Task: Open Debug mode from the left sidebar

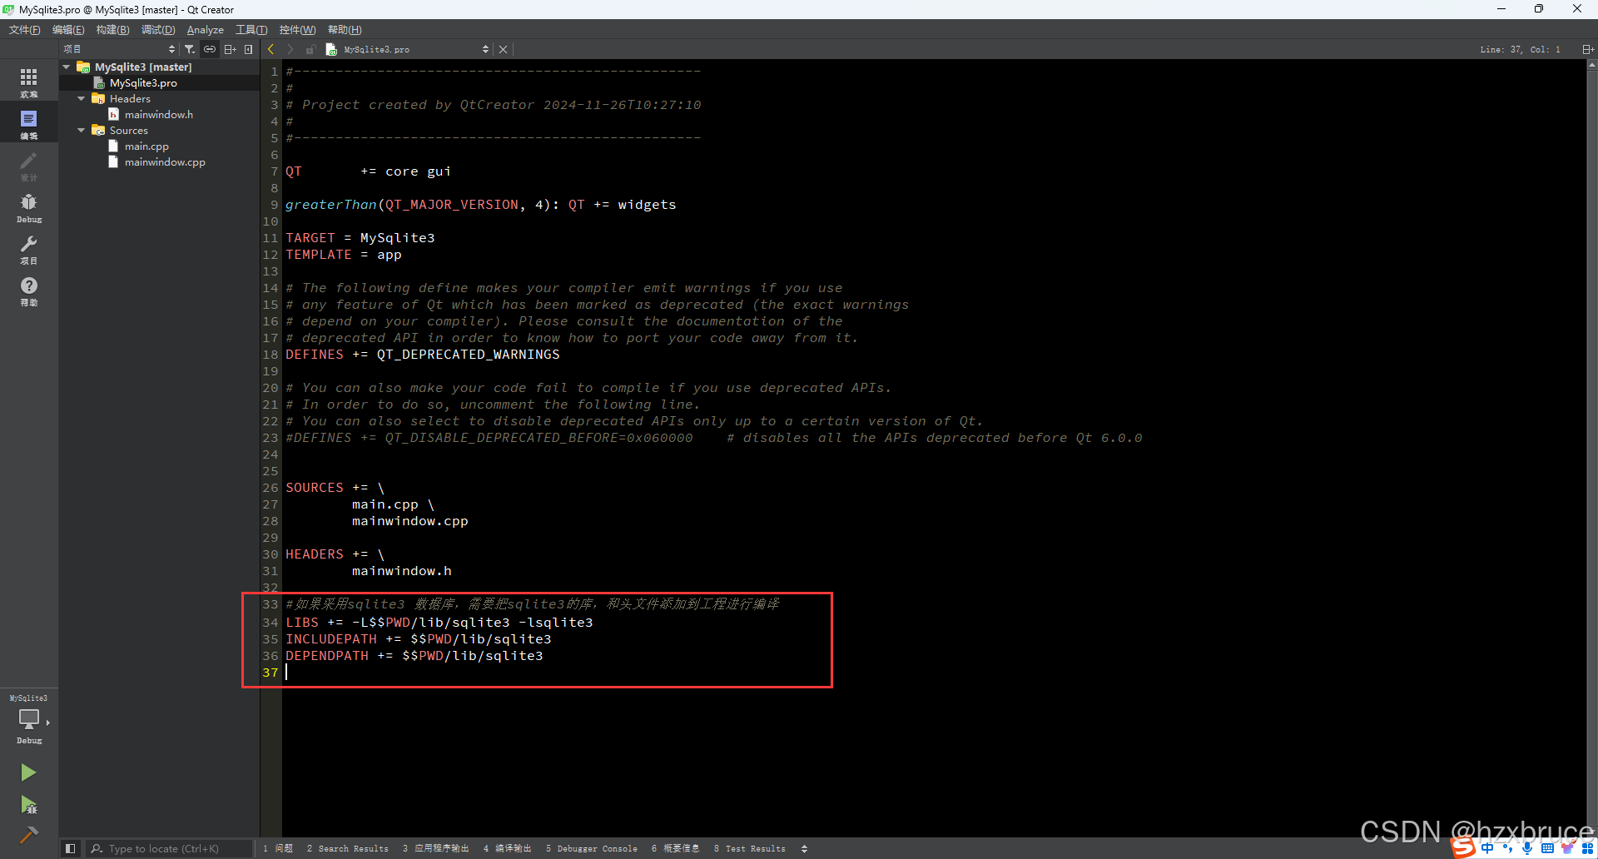Action: pyautogui.click(x=29, y=206)
